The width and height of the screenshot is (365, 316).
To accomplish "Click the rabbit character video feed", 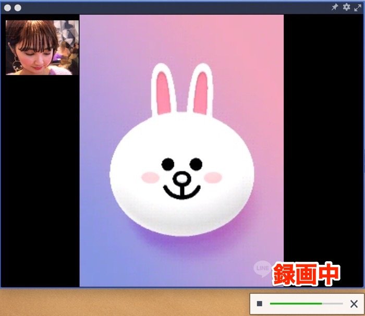I will 181,151.
